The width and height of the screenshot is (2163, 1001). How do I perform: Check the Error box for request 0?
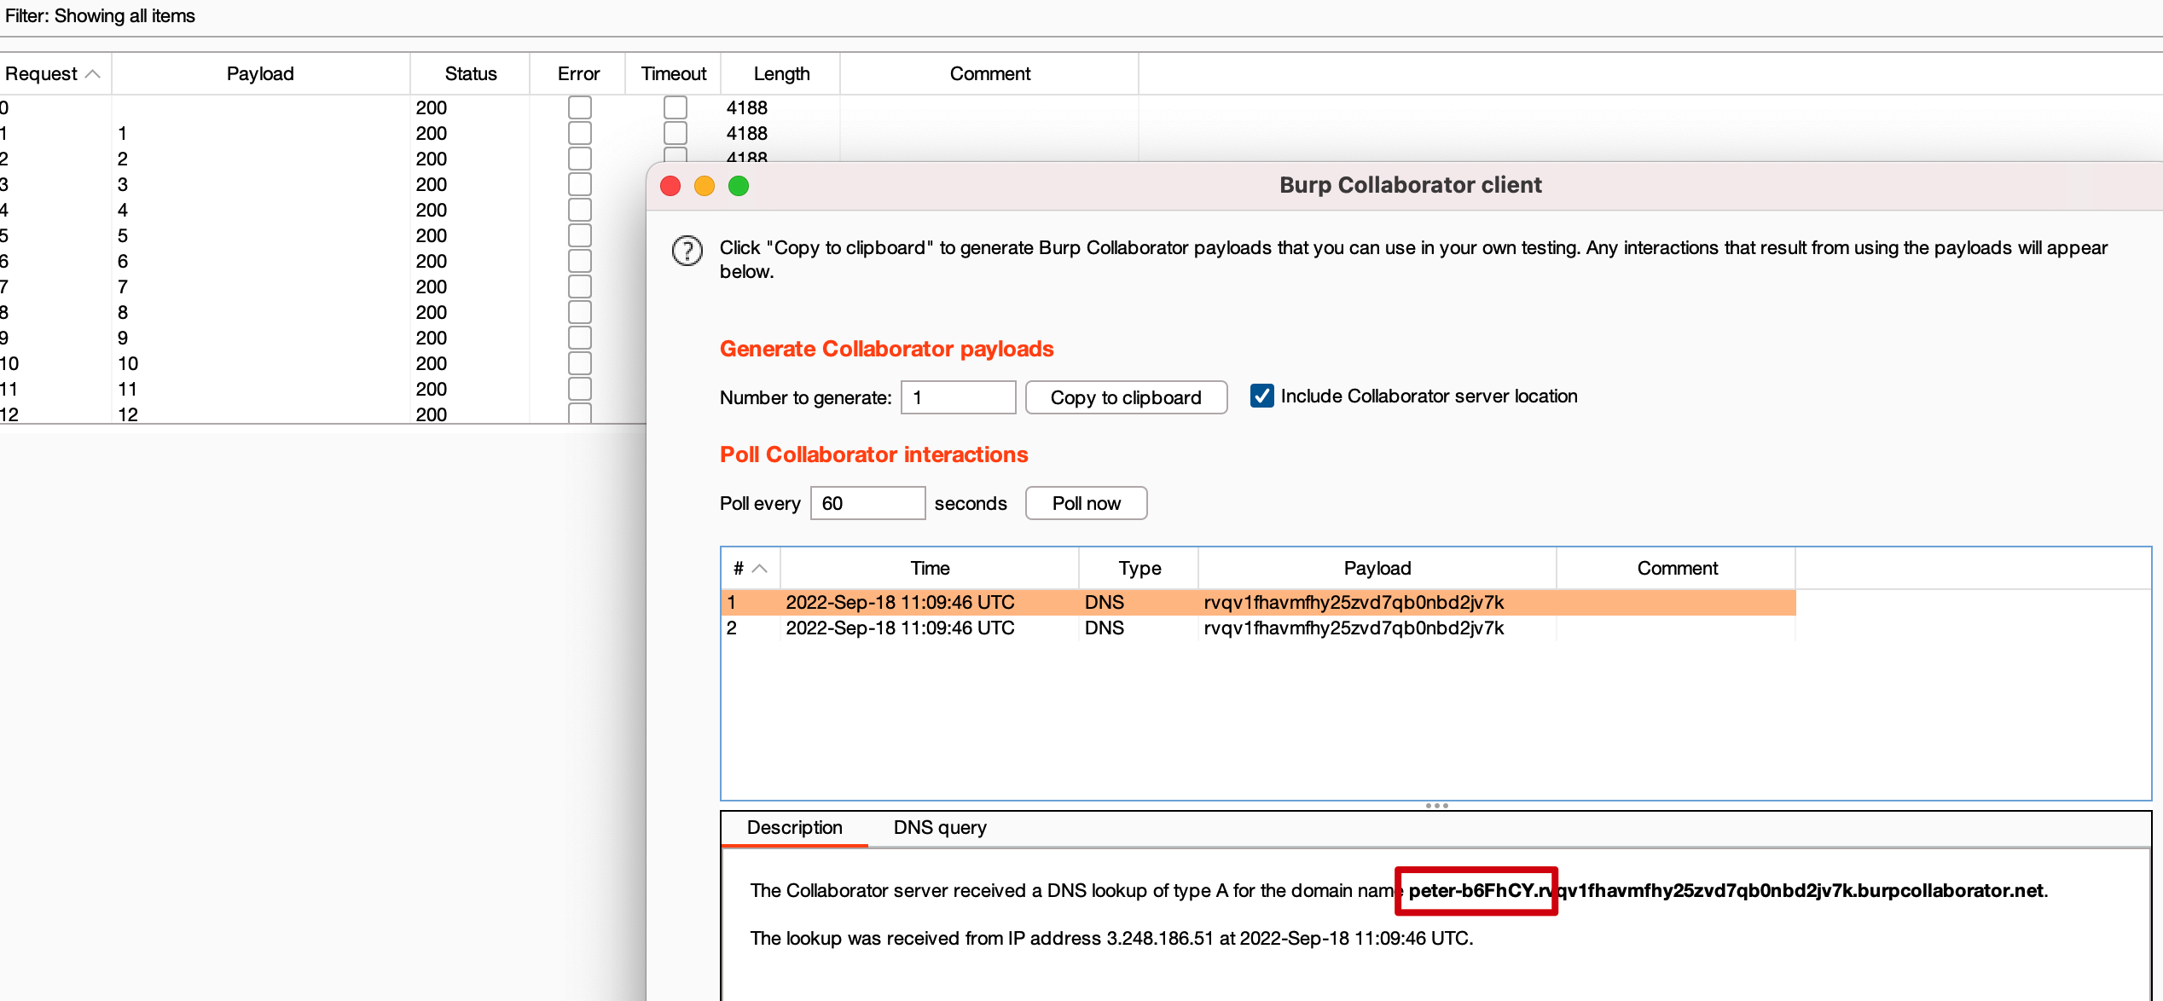coord(580,107)
